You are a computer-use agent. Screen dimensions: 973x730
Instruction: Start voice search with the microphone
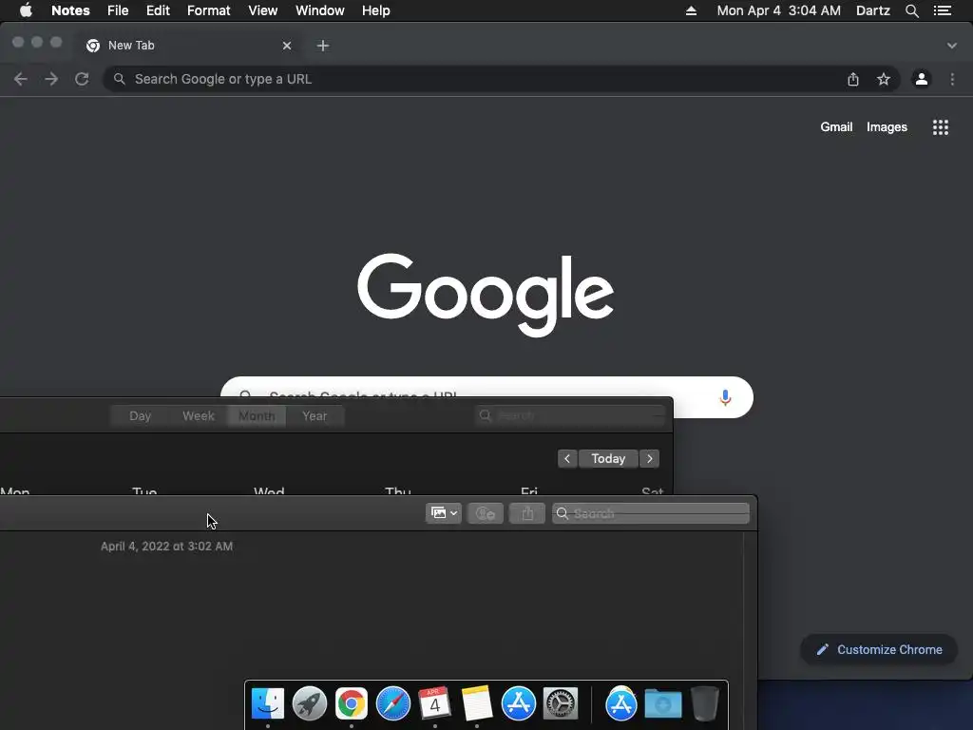click(725, 398)
